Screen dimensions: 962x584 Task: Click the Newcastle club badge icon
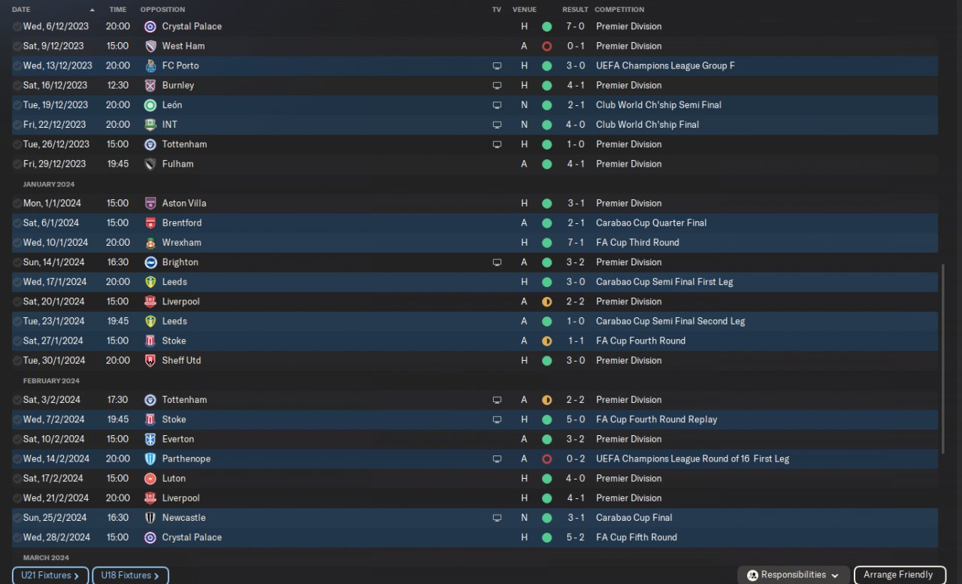coord(150,518)
